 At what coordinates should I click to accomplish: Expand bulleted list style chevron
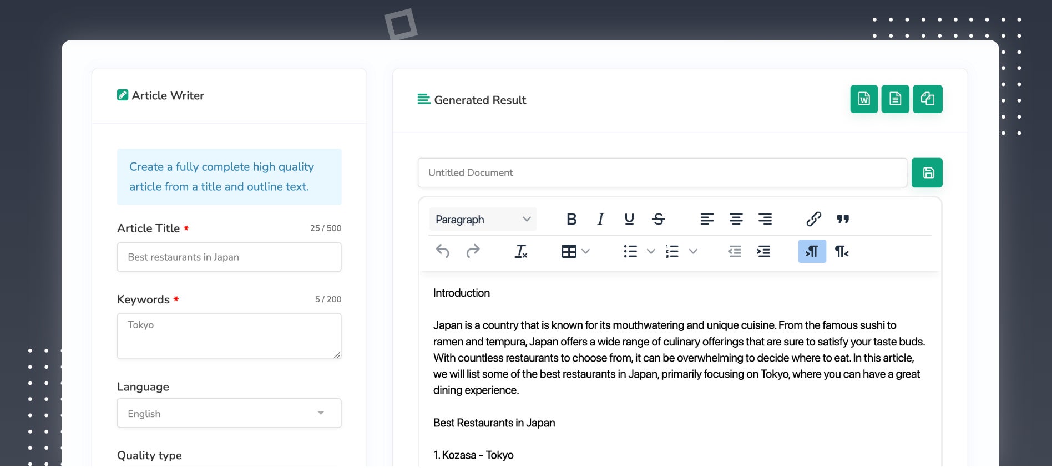tap(651, 251)
